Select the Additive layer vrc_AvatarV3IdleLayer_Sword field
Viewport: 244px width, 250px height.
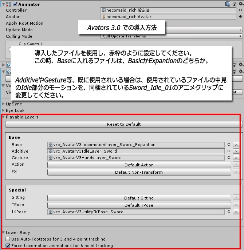[x=136, y=151]
